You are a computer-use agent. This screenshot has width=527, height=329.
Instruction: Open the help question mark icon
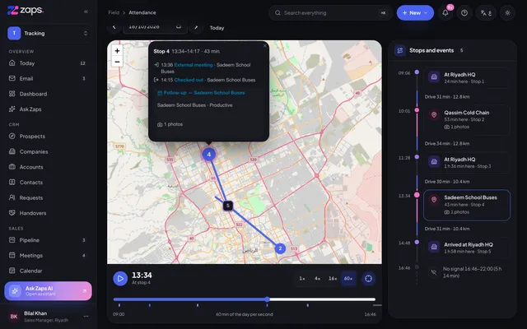(464, 13)
